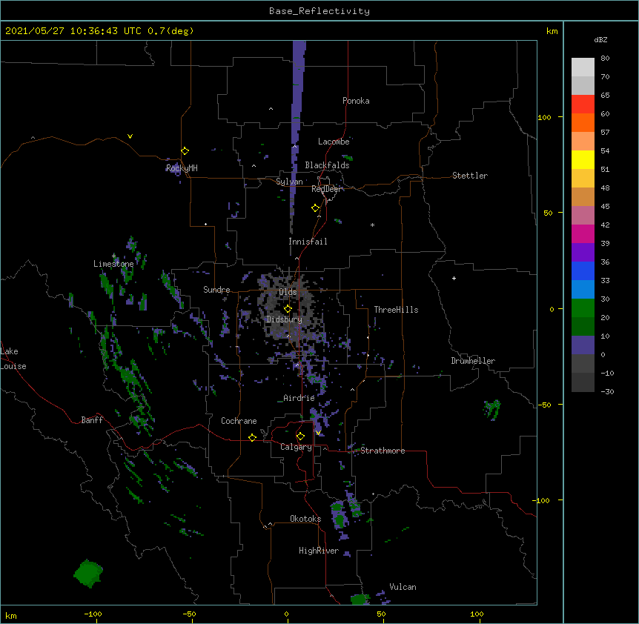Select the Limestone label
The height and width of the screenshot is (624, 639).
(113, 264)
